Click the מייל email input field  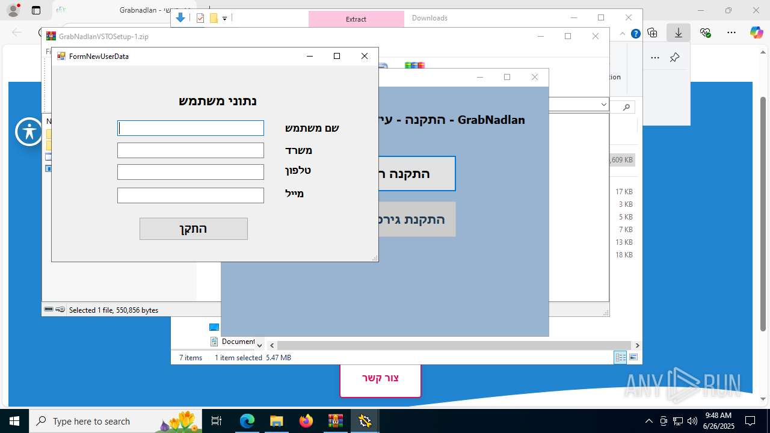coord(191,195)
